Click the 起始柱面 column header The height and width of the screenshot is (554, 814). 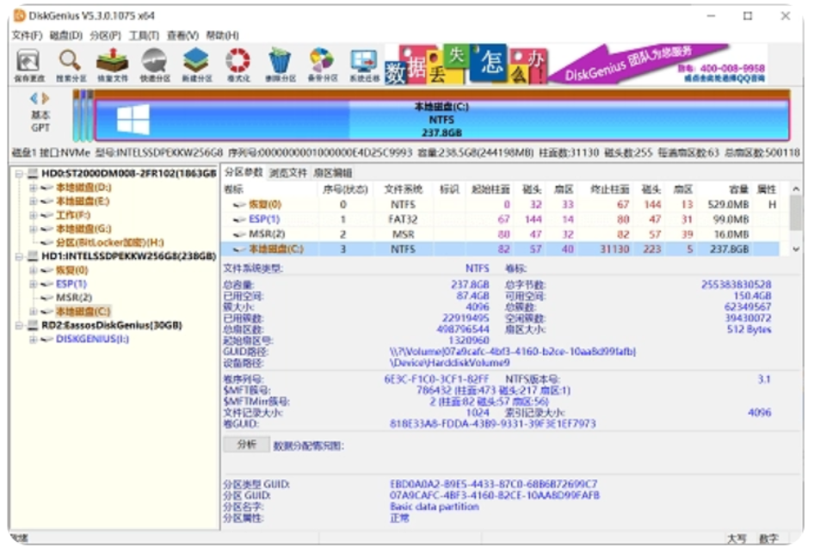pyautogui.click(x=490, y=189)
